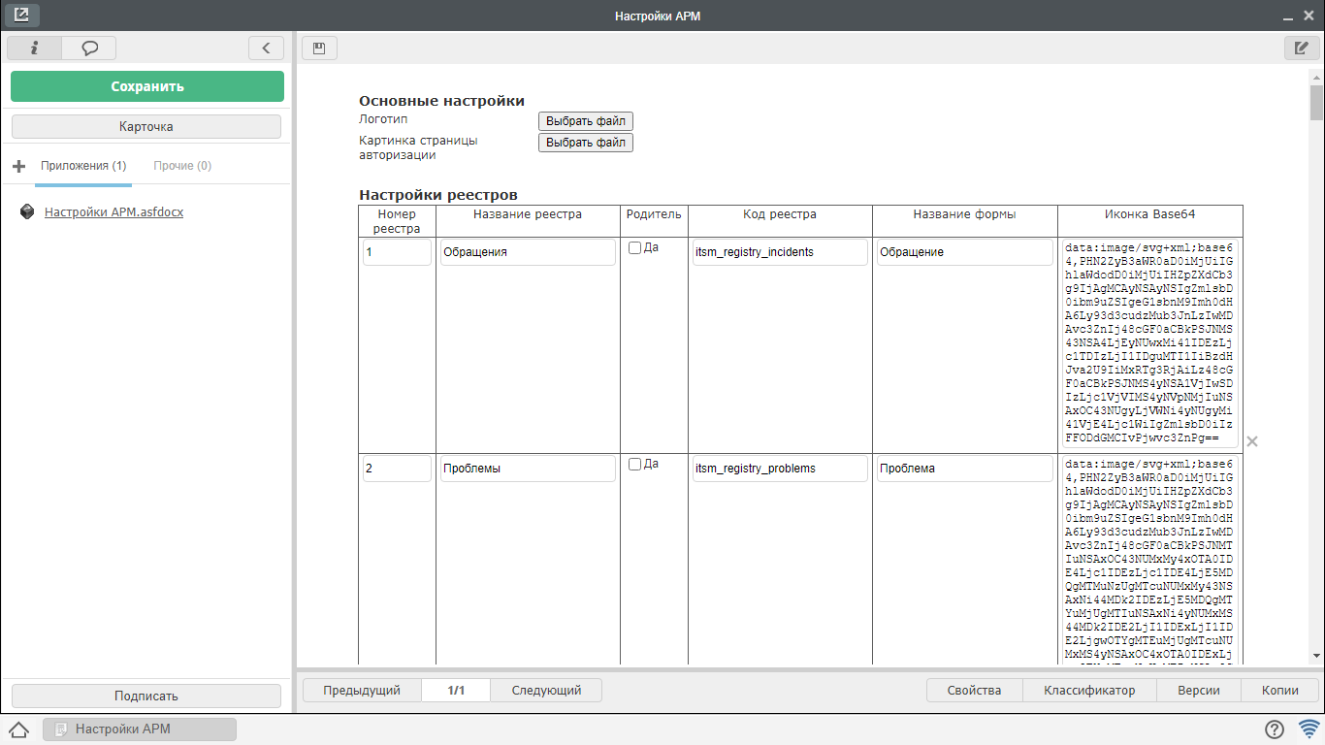The image size is (1325, 745).
Task: Click the Подписать button
Action: pyautogui.click(x=146, y=696)
